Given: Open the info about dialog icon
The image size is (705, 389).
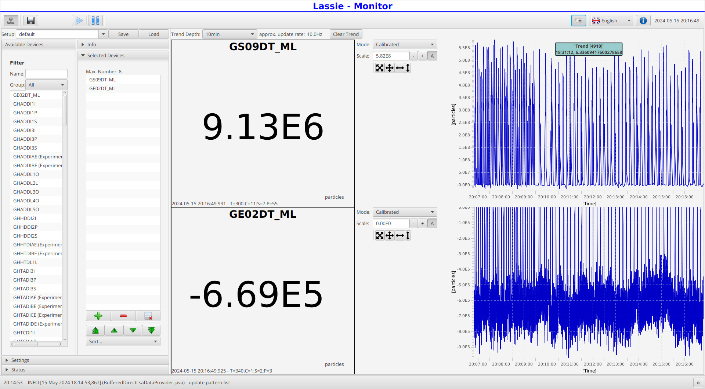Looking at the screenshot, I should pos(643,21).
